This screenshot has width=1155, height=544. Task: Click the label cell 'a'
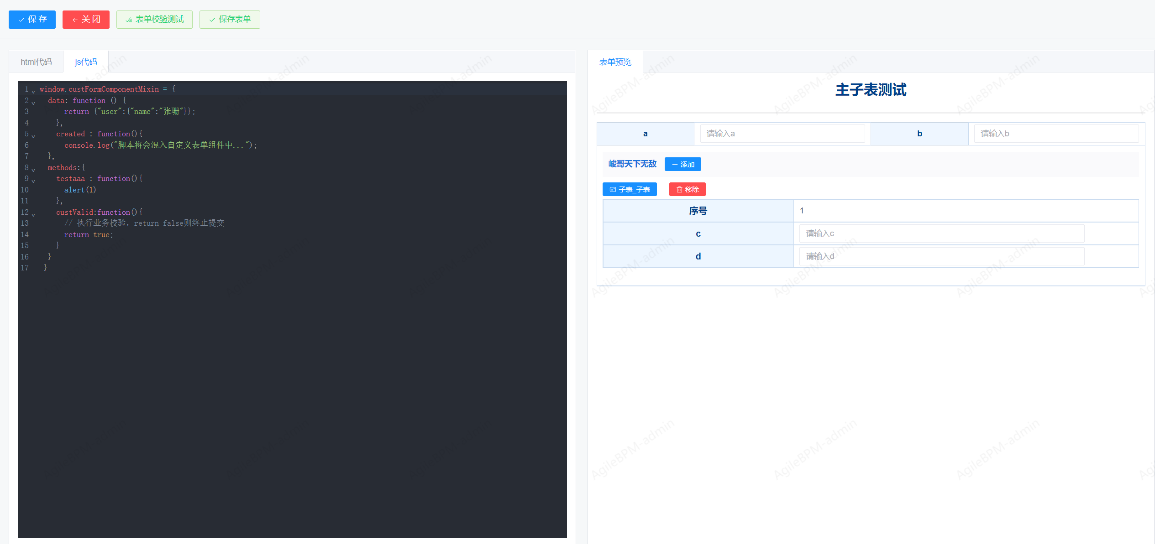645,134
